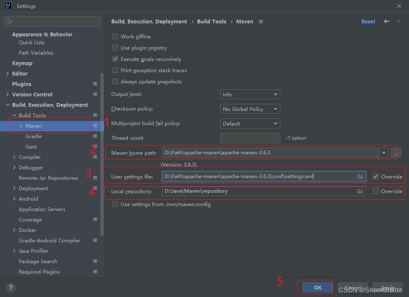Click the project-level icon beside Version Control
The width and height of the screenshot is (409, 297).
95,94
